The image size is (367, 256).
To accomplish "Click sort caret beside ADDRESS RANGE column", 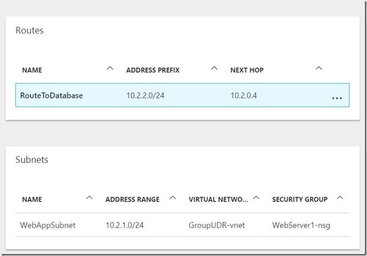I will tap(173, 197).
